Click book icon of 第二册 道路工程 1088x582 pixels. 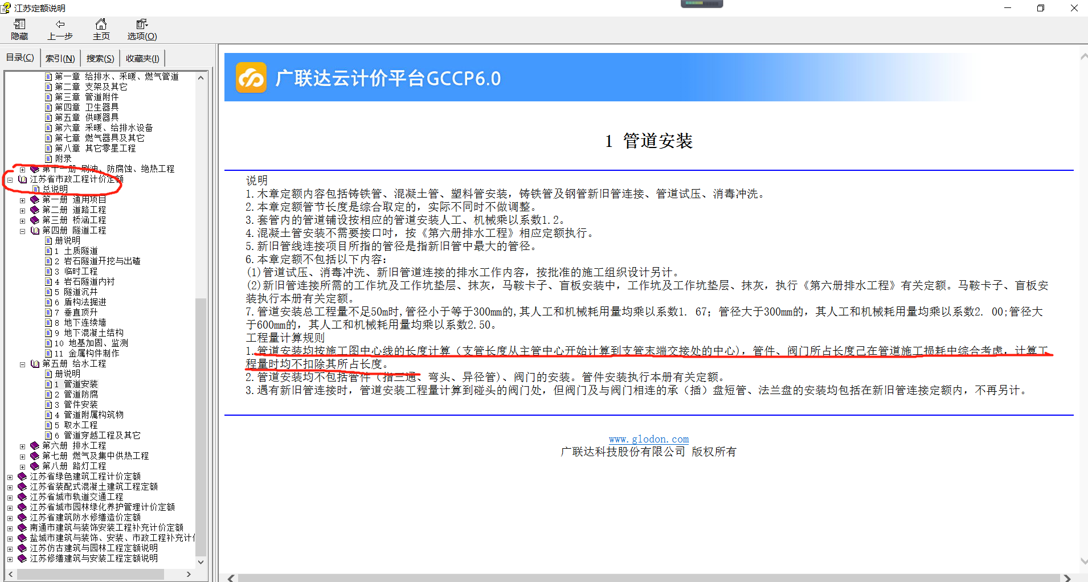tap(35, 210)
